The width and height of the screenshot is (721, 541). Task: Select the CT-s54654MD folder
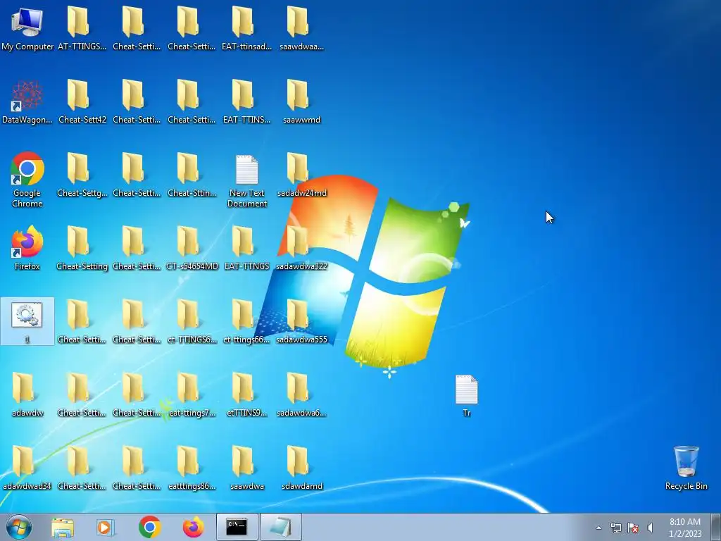click(192, 247)
